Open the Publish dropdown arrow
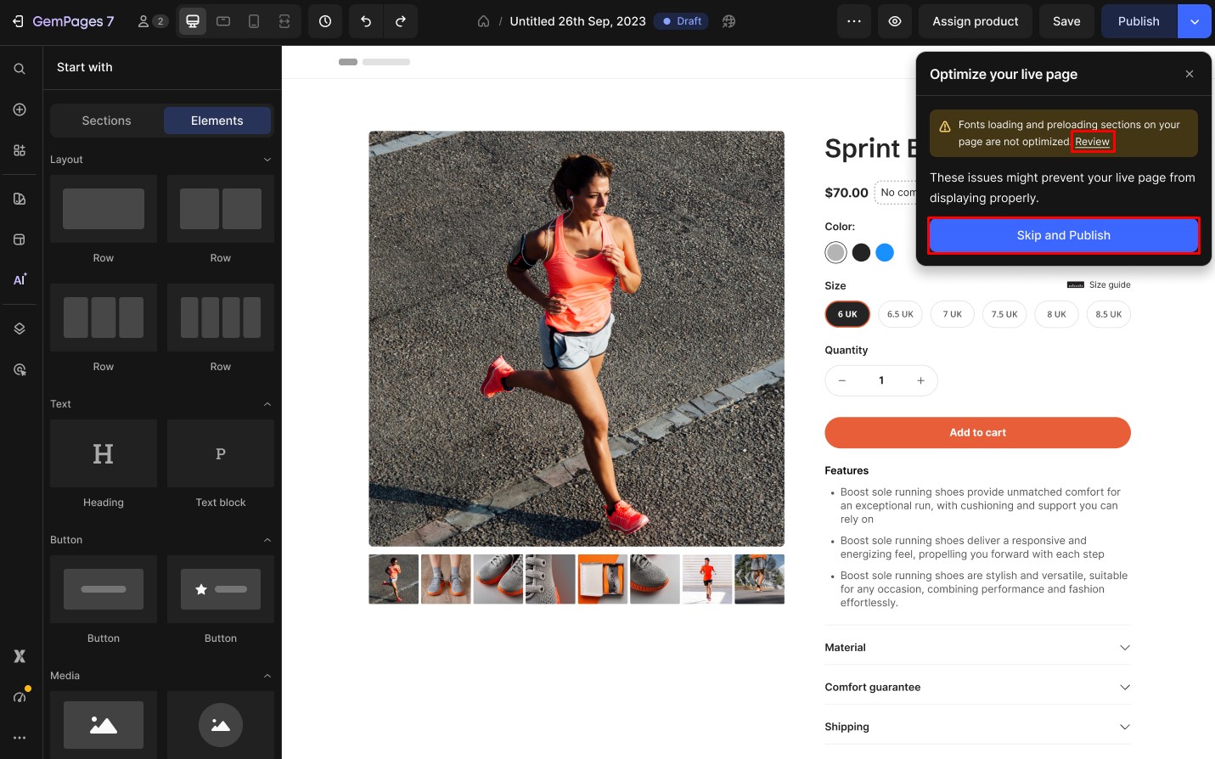The width and height of the screenshot is (1215, 759). (1195, 21)
